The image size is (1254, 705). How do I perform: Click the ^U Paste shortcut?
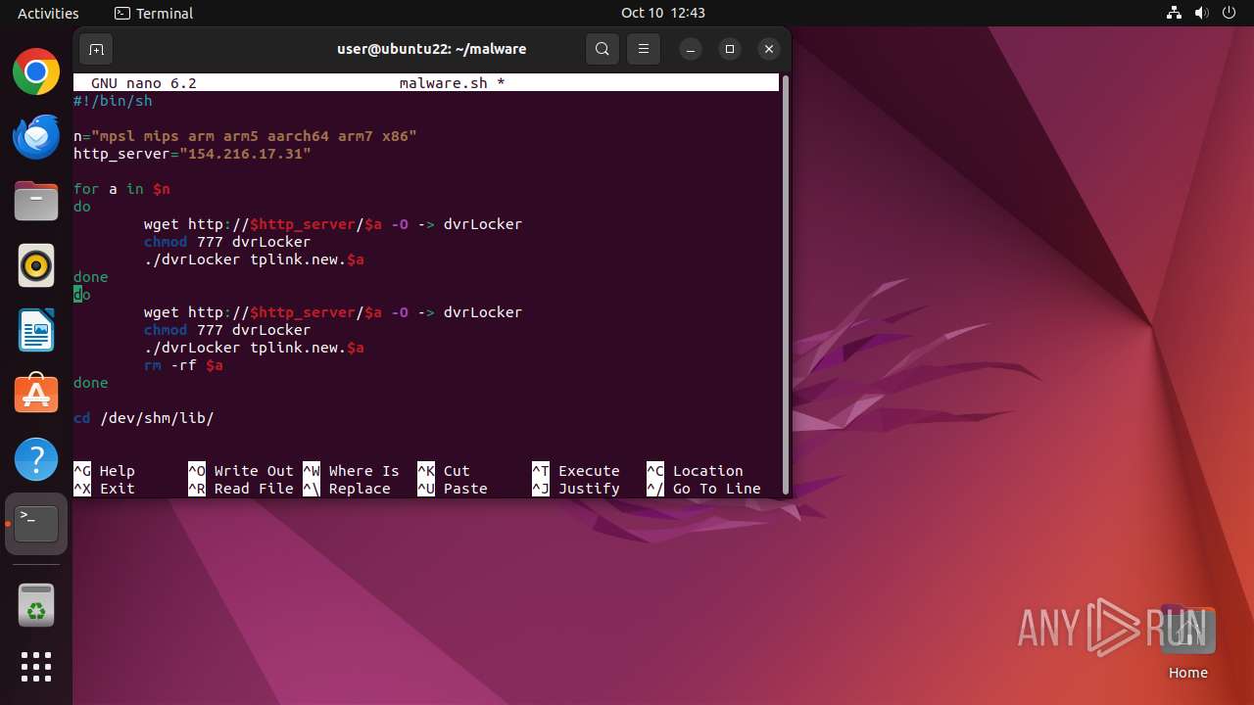pos(453,489)
